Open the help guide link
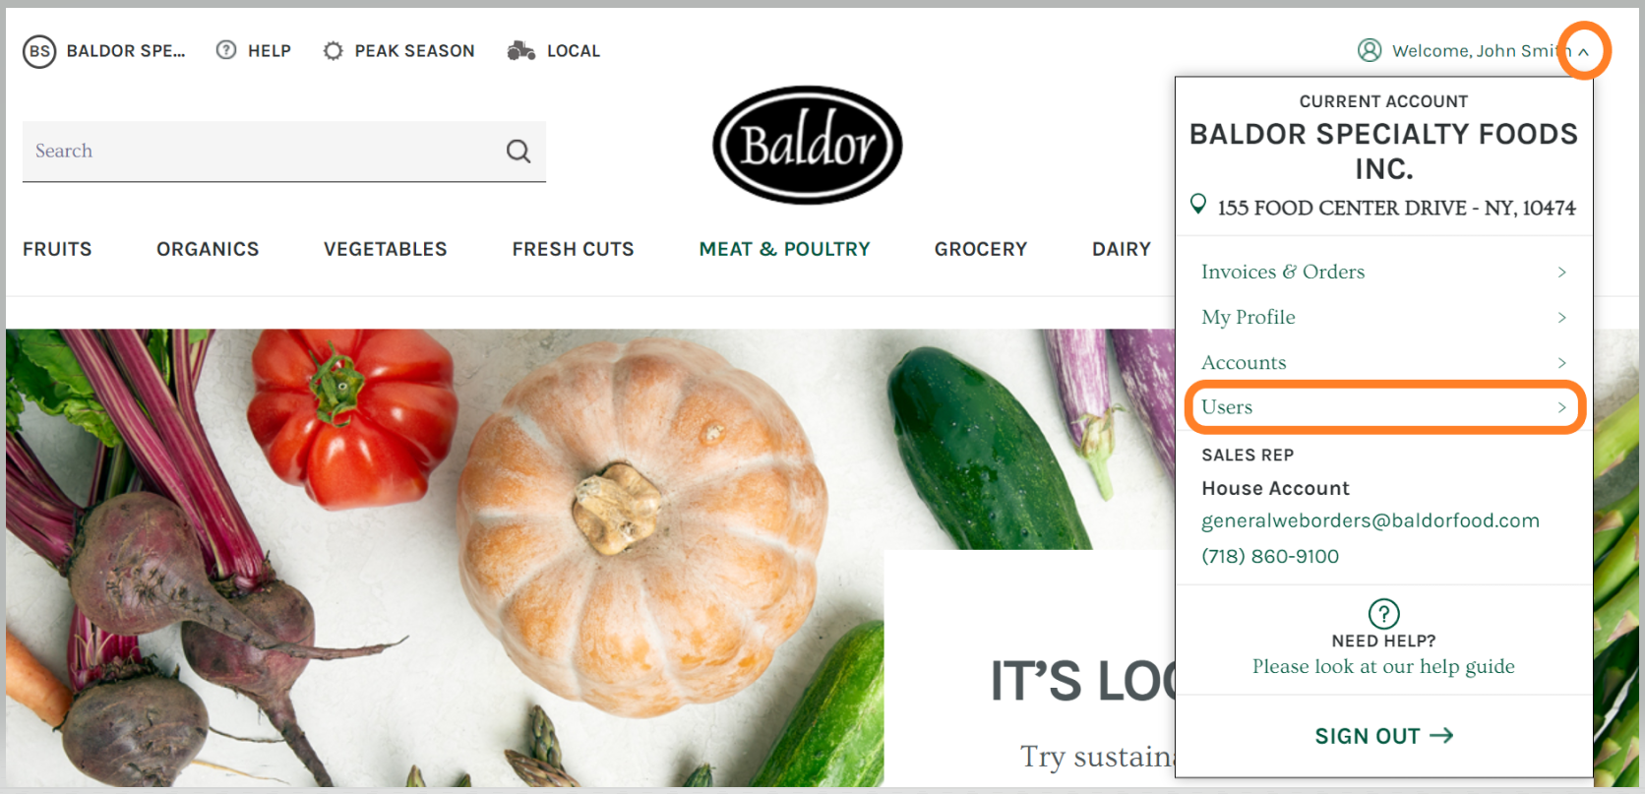This screenshot has height=794, width=1645. (1383, 666)
